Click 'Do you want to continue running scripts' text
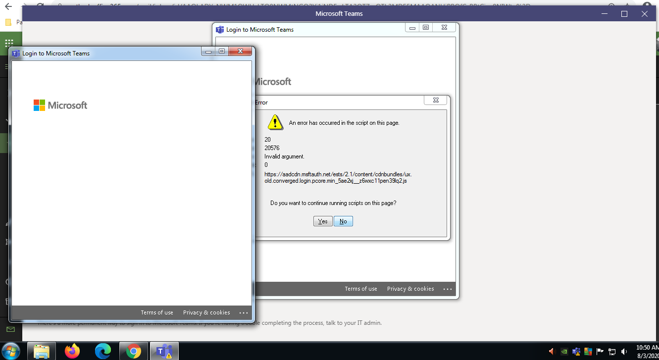The width and height of the screenshot is (659, 360). coord(333,203)
